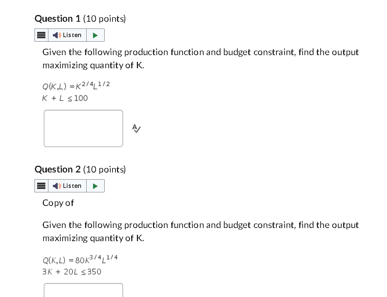Toggle audio playback using Question 2 play control
Viewport: 387px width, 297px height.
[95, 186]
